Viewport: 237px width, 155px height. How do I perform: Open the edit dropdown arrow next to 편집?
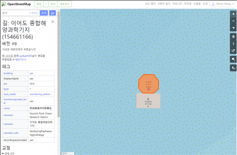coord(46,4)
